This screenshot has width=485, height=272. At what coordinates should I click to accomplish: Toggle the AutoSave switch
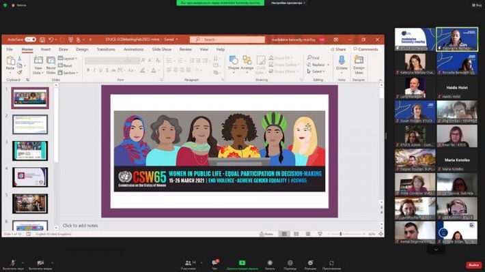click(x=30, y=40)
